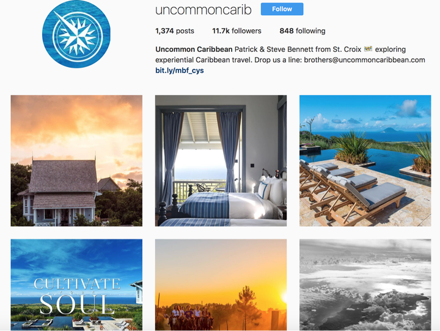This screenshot has height=331, width=440.
Task: Open the black and white clouds photo
Action: coord(365,285)
